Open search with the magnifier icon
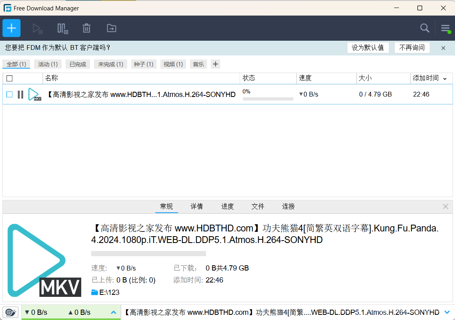 425,28
